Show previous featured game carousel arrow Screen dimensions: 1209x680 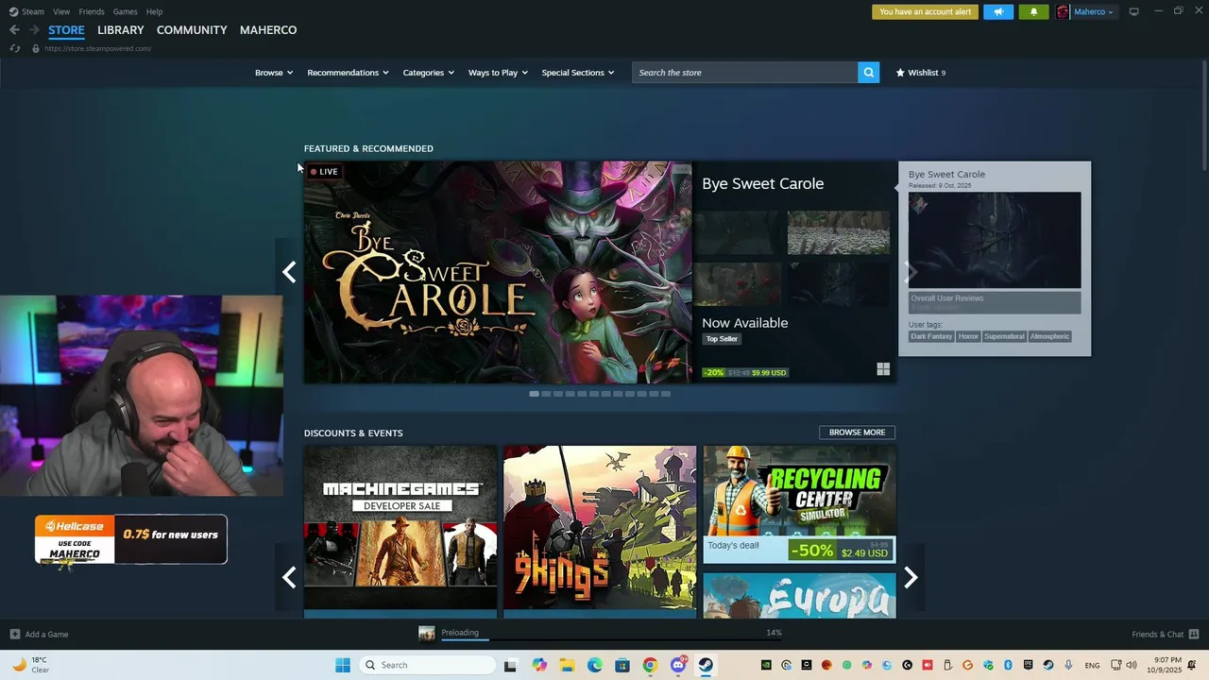coord(289,272)
